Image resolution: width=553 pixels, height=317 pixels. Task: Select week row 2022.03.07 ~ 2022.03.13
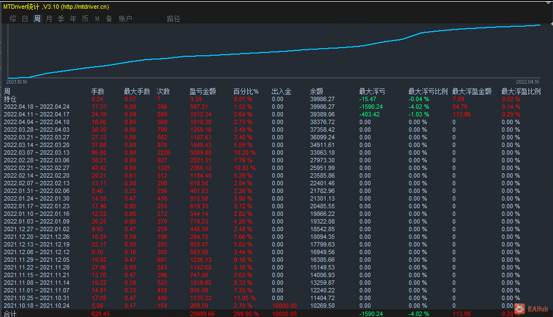37,153
